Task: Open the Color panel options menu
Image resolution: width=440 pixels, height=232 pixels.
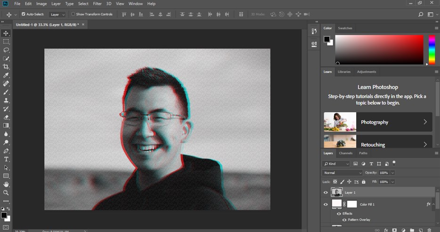Action: coord(436,28)
